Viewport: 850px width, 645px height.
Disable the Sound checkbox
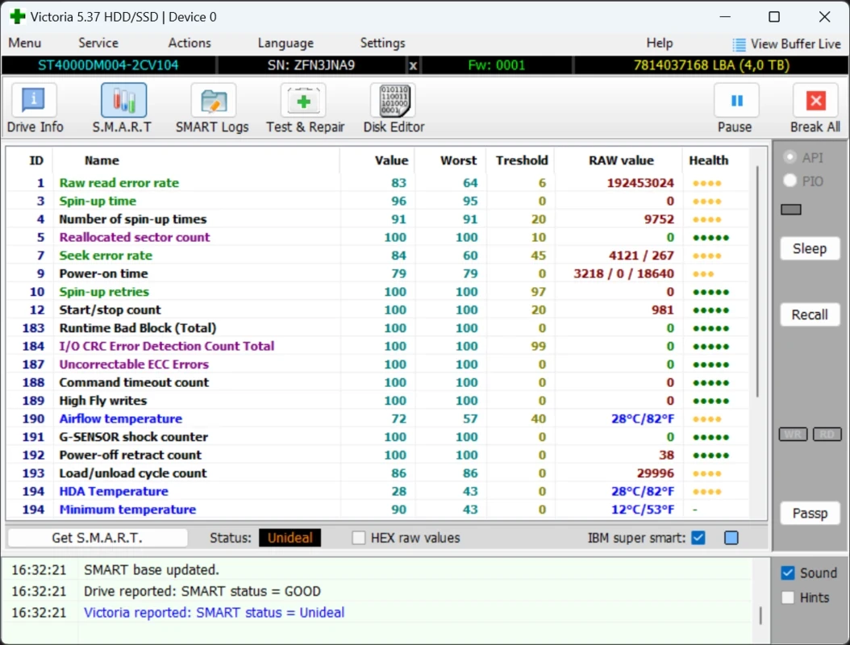[788, 573]
